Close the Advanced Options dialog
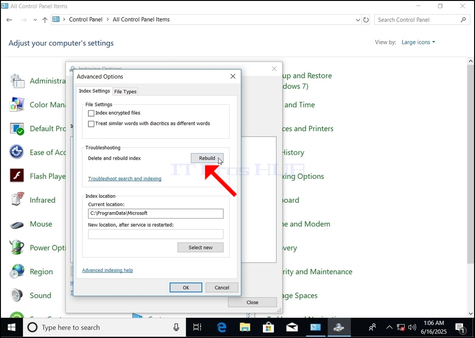This screenshot has width=475, height=338. pyautogui.click(x=233, y=77)
